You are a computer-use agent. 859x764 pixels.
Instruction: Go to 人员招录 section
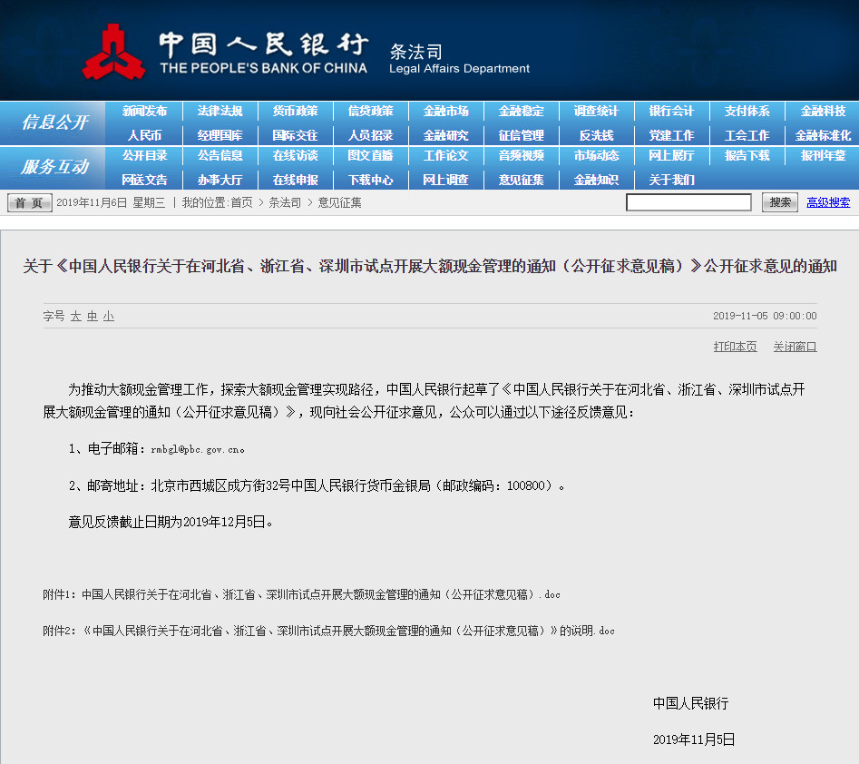coord(370,135)
